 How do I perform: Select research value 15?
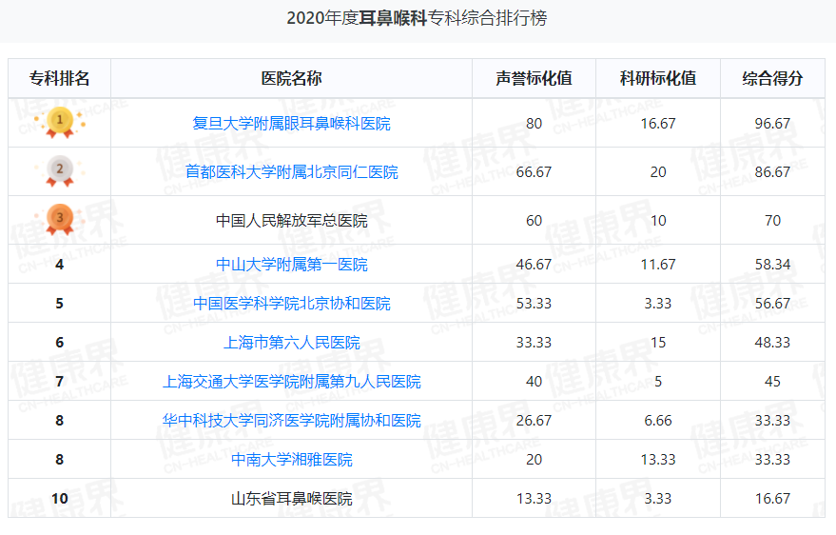[x=658, y=342]
